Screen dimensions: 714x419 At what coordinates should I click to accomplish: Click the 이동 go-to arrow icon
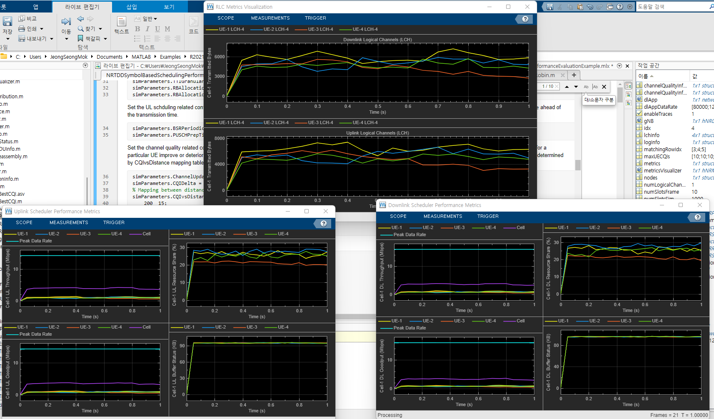[x=66, y=21]
